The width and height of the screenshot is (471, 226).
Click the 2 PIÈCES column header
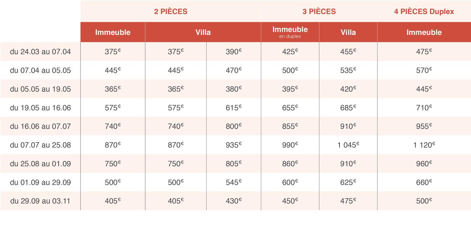click(171, 12)
